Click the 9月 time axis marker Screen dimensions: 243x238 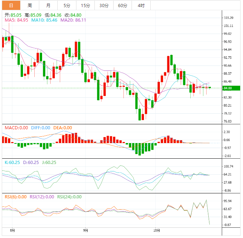click(86, 231)
